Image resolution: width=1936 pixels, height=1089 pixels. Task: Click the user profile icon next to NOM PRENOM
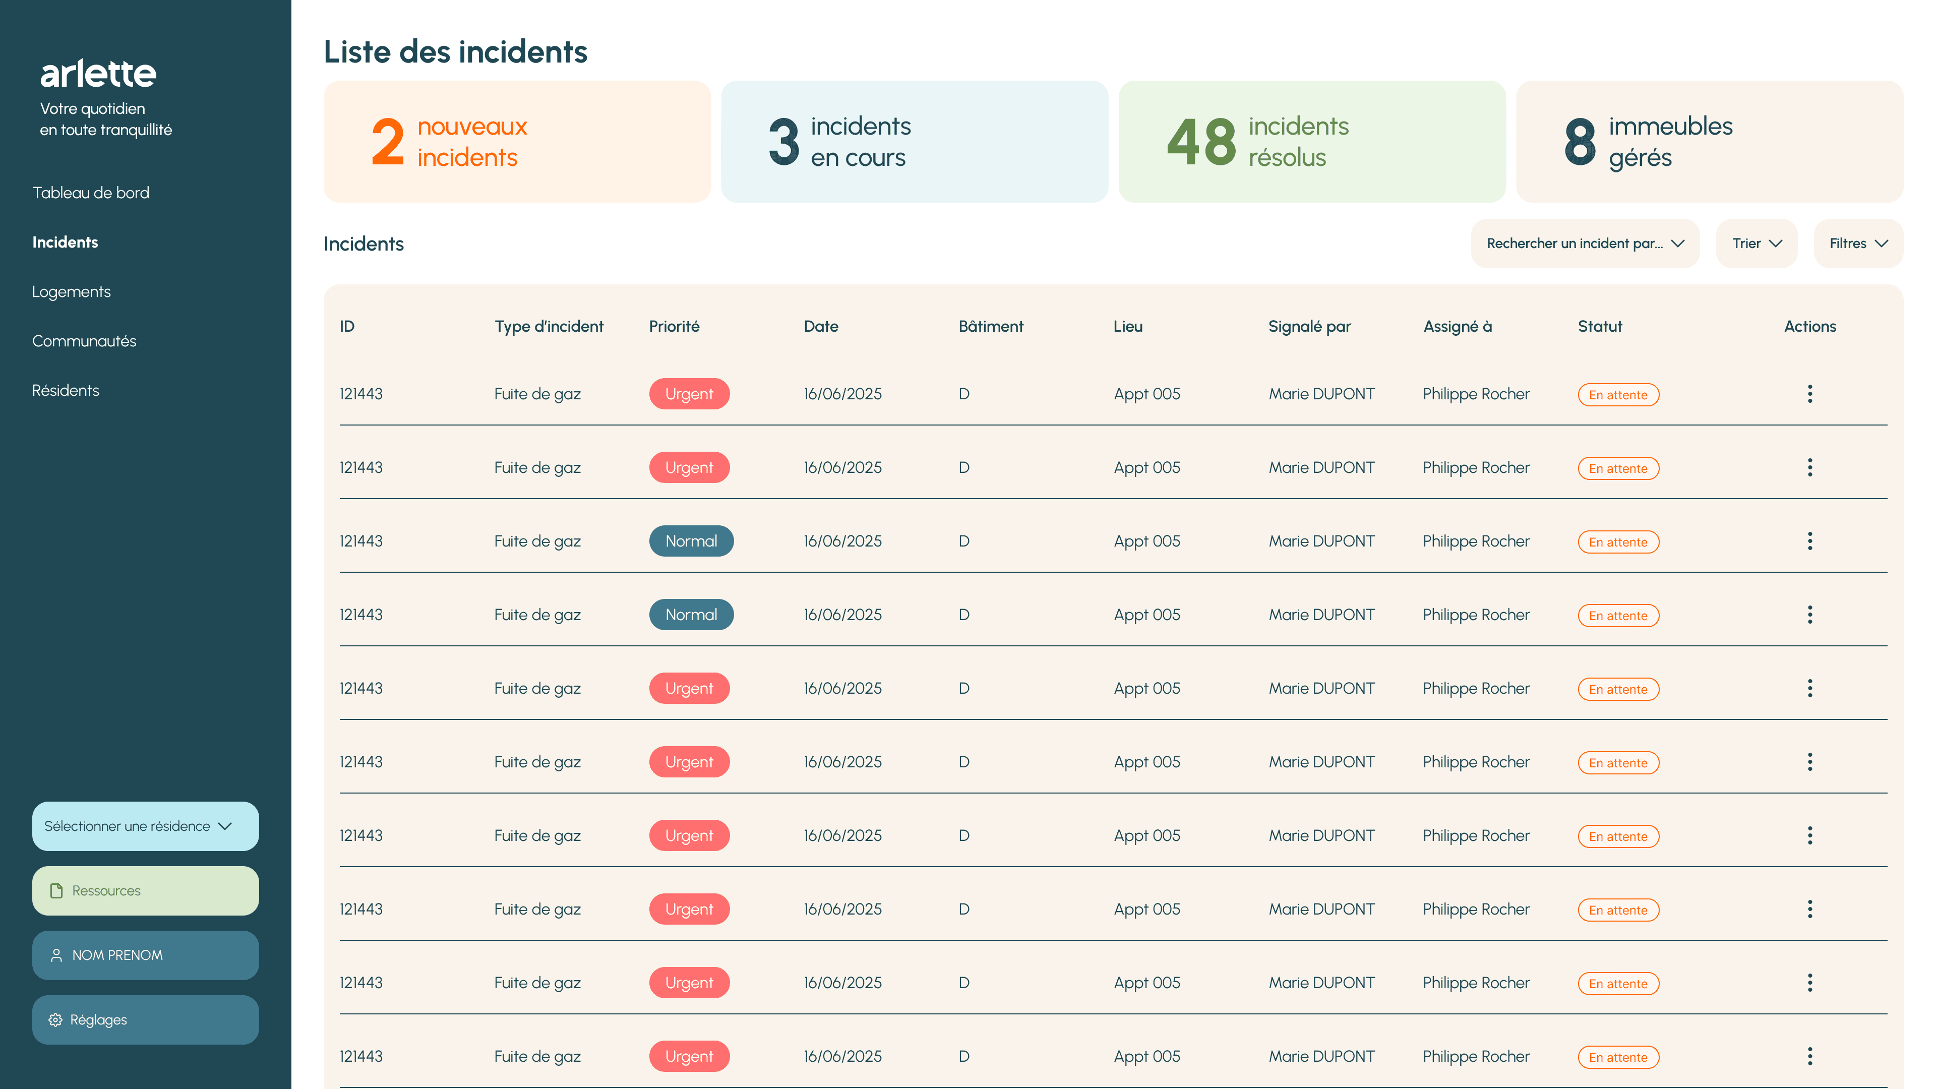pos(55,955)
